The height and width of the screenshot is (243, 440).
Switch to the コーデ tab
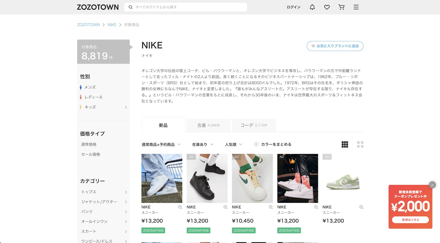click(x=254, y=125)
